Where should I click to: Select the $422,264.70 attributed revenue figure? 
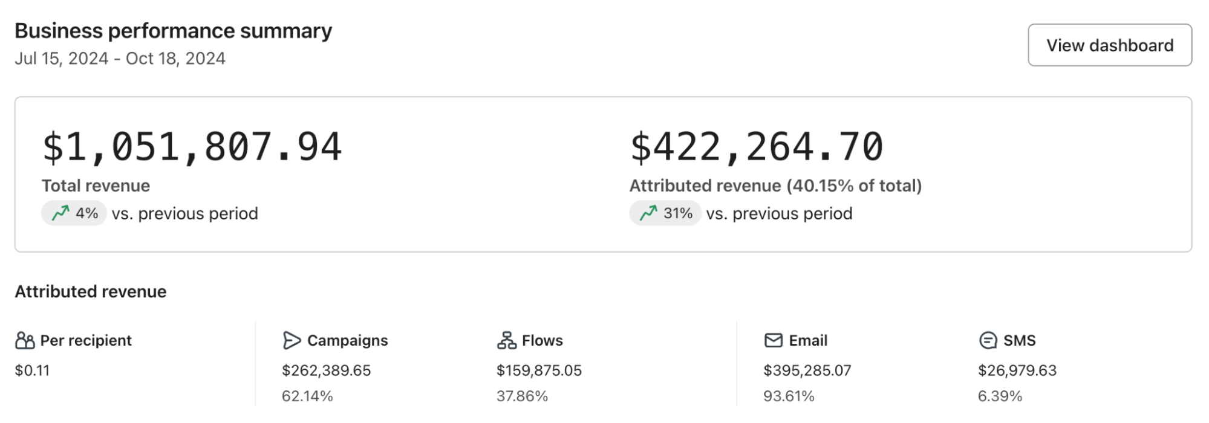pyautogui.click(x=757, y=147)
